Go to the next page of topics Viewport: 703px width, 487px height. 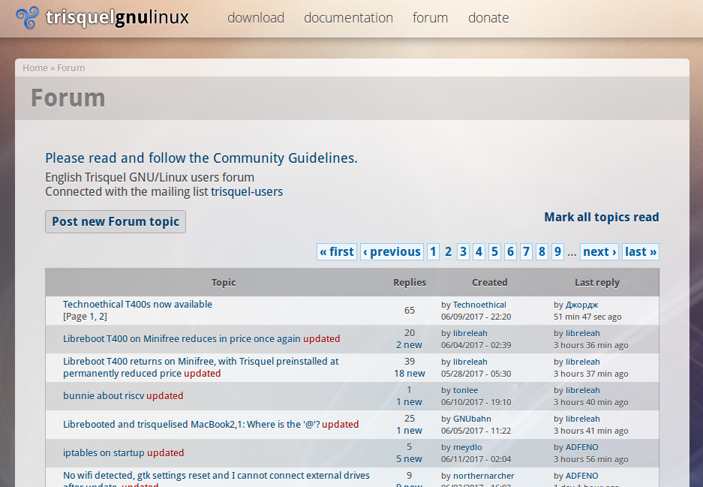coord(599,251)
